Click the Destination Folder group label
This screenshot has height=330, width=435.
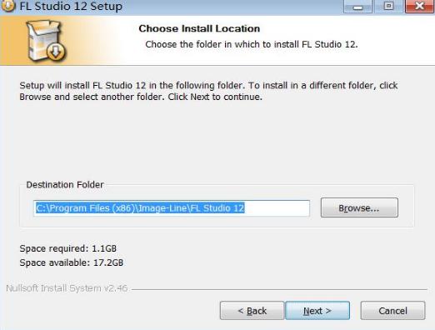(65, 185)
